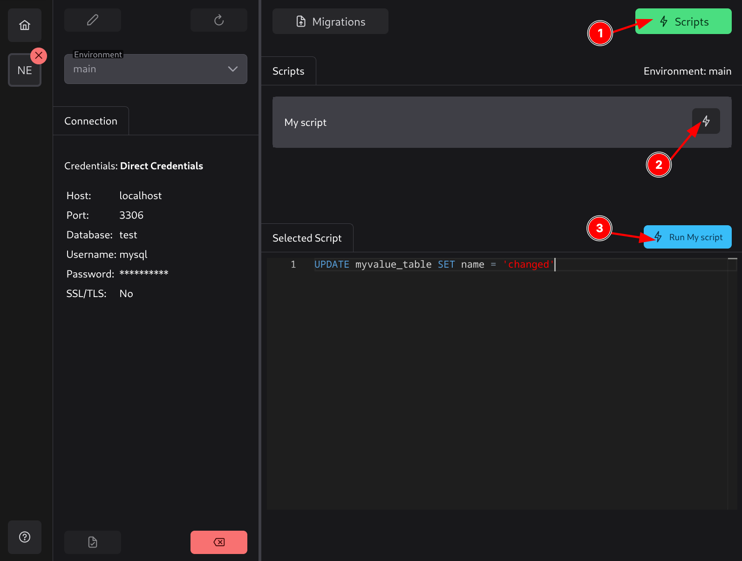The height and width of the screenshot is (561, 742).
Task: Select the Selected Script tab
Action: point(307,238)
